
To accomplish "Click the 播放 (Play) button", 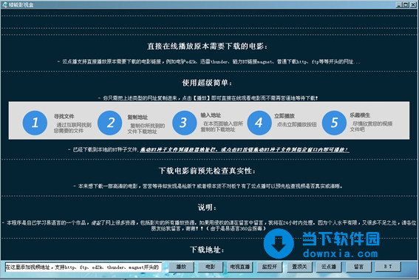I will click(181, 267).
